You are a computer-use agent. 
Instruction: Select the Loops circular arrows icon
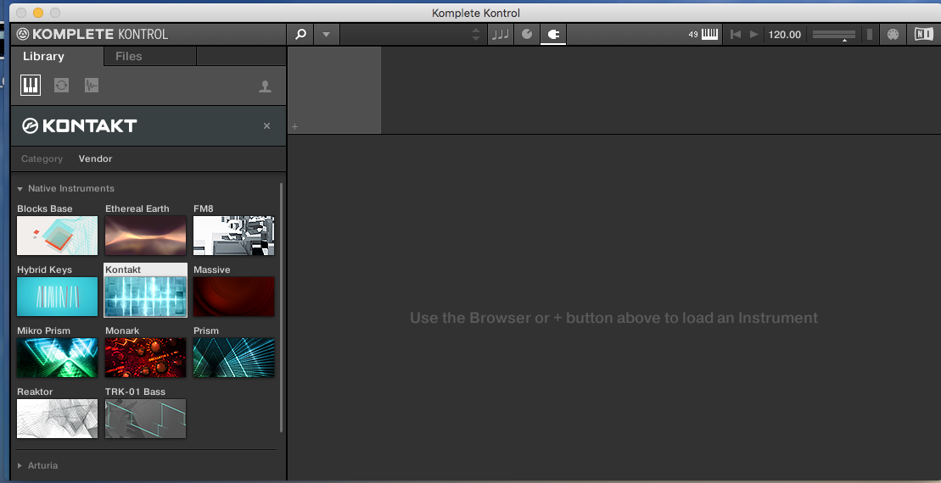[x=61, y=85]
